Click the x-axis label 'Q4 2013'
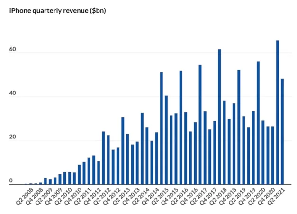This screenshot has width=297, height=214. (x=131, y=197)
